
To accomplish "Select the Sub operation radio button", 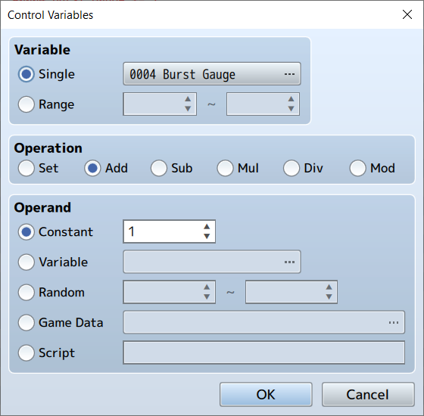I will pos(159,168).
